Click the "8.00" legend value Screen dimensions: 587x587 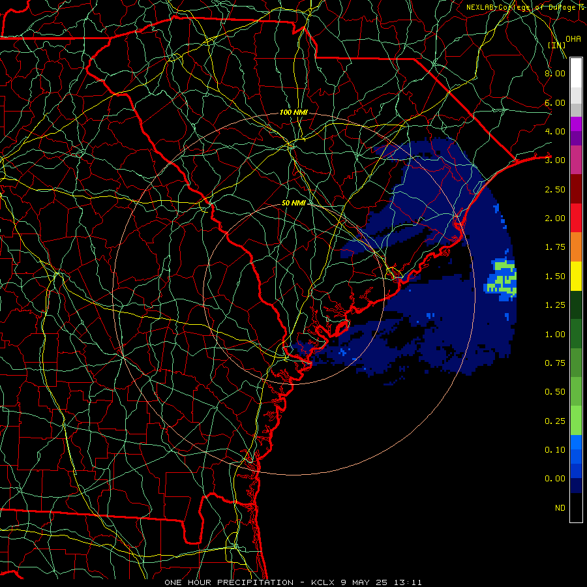click(x=555, y=73)
